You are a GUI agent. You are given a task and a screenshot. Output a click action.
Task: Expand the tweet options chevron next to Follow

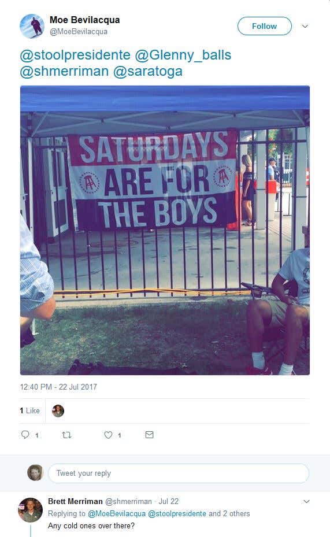[x=305, y=26]
